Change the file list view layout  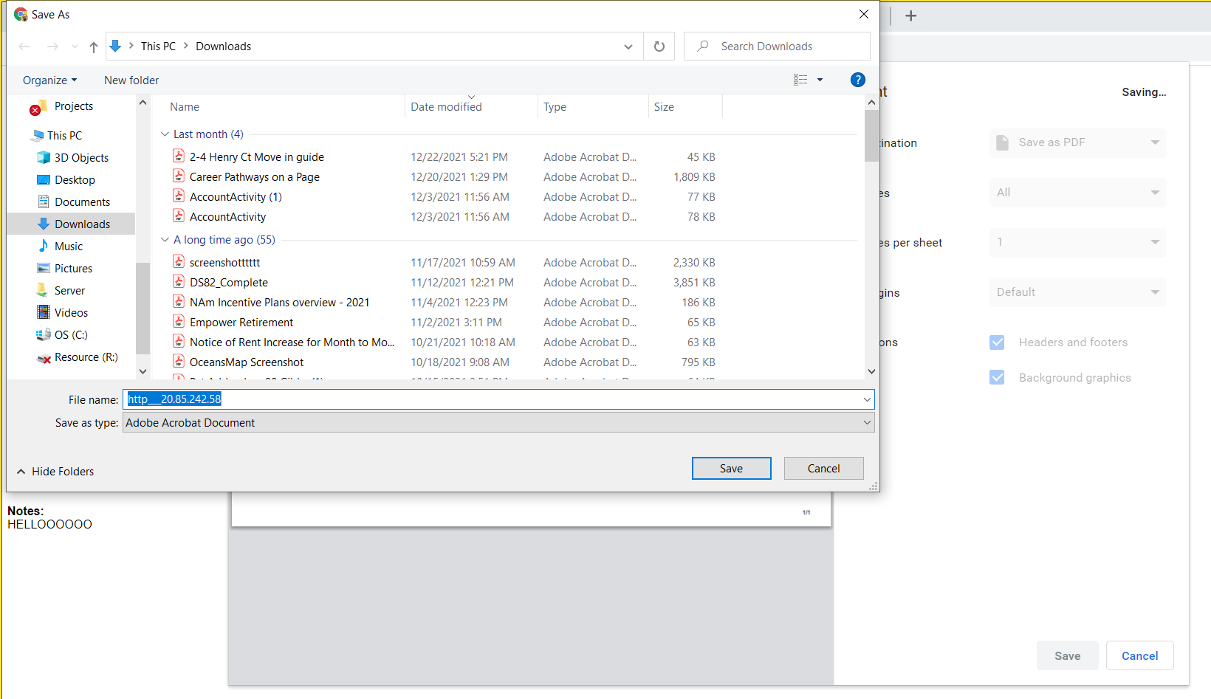[x=800, y=80]
